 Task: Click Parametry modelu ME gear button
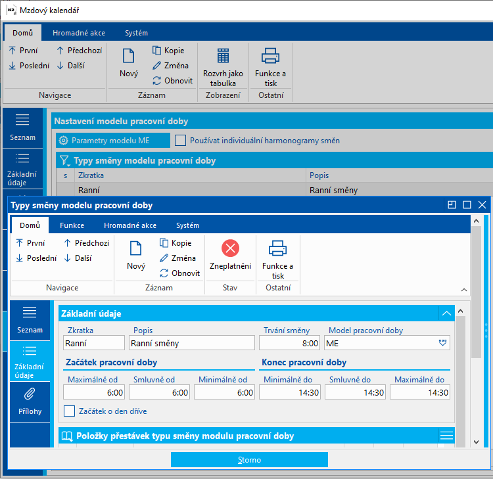coord(104,141)
